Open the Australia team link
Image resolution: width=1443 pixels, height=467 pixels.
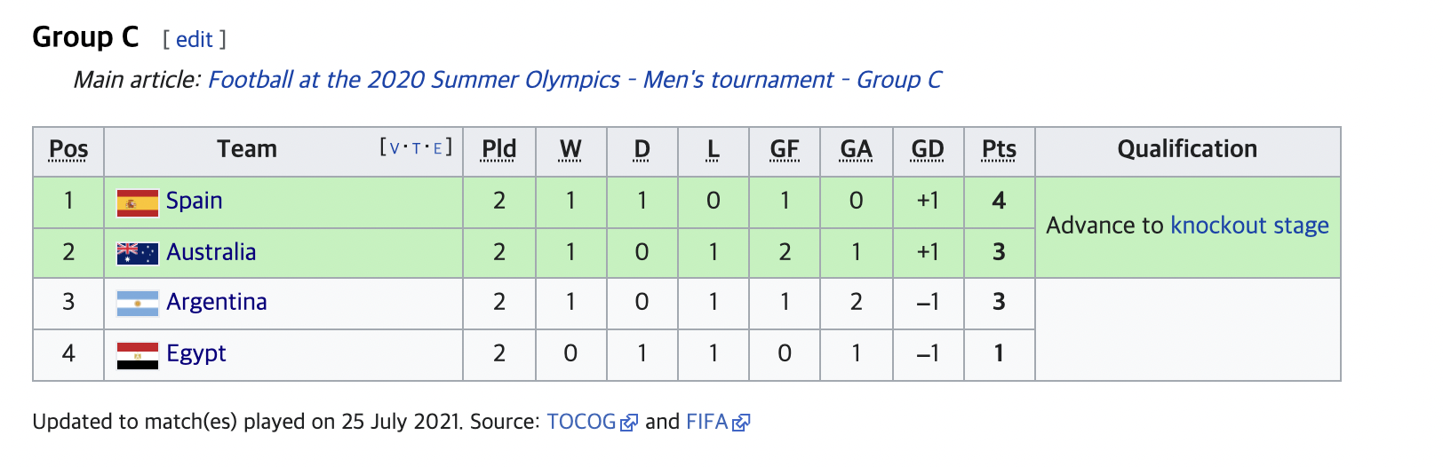tap(211, 252)
